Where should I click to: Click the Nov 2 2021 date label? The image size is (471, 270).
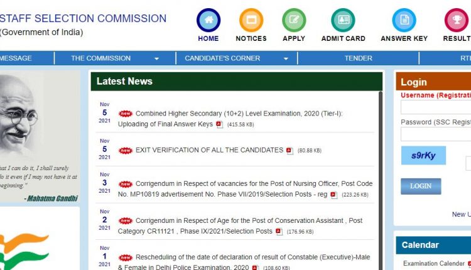click(x=104, y=220)
